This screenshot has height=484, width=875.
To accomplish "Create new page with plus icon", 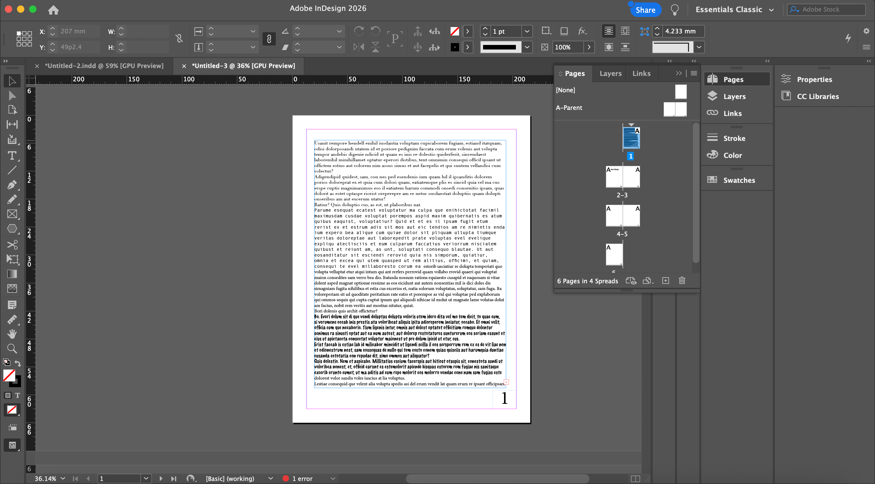I will point(665,281).
